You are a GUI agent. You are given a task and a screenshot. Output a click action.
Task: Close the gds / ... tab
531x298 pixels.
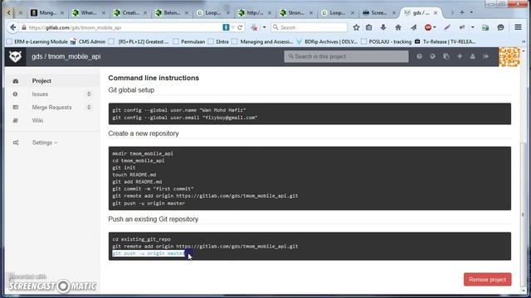(x=436, y=12)
